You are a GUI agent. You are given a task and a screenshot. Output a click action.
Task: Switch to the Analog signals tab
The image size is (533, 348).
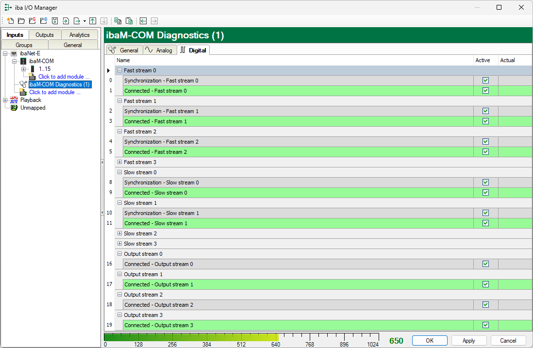point(159,50)
